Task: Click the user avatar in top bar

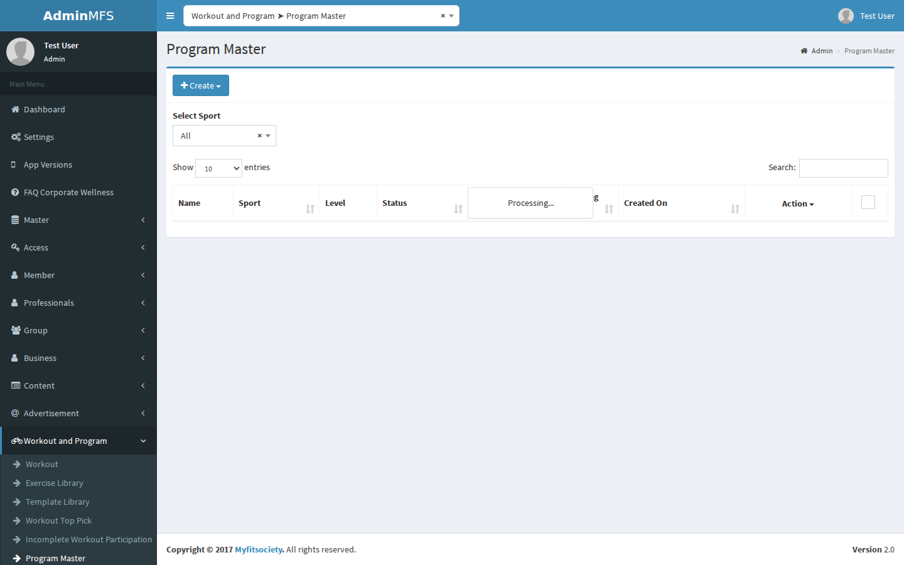Action: tap(846, 16)
